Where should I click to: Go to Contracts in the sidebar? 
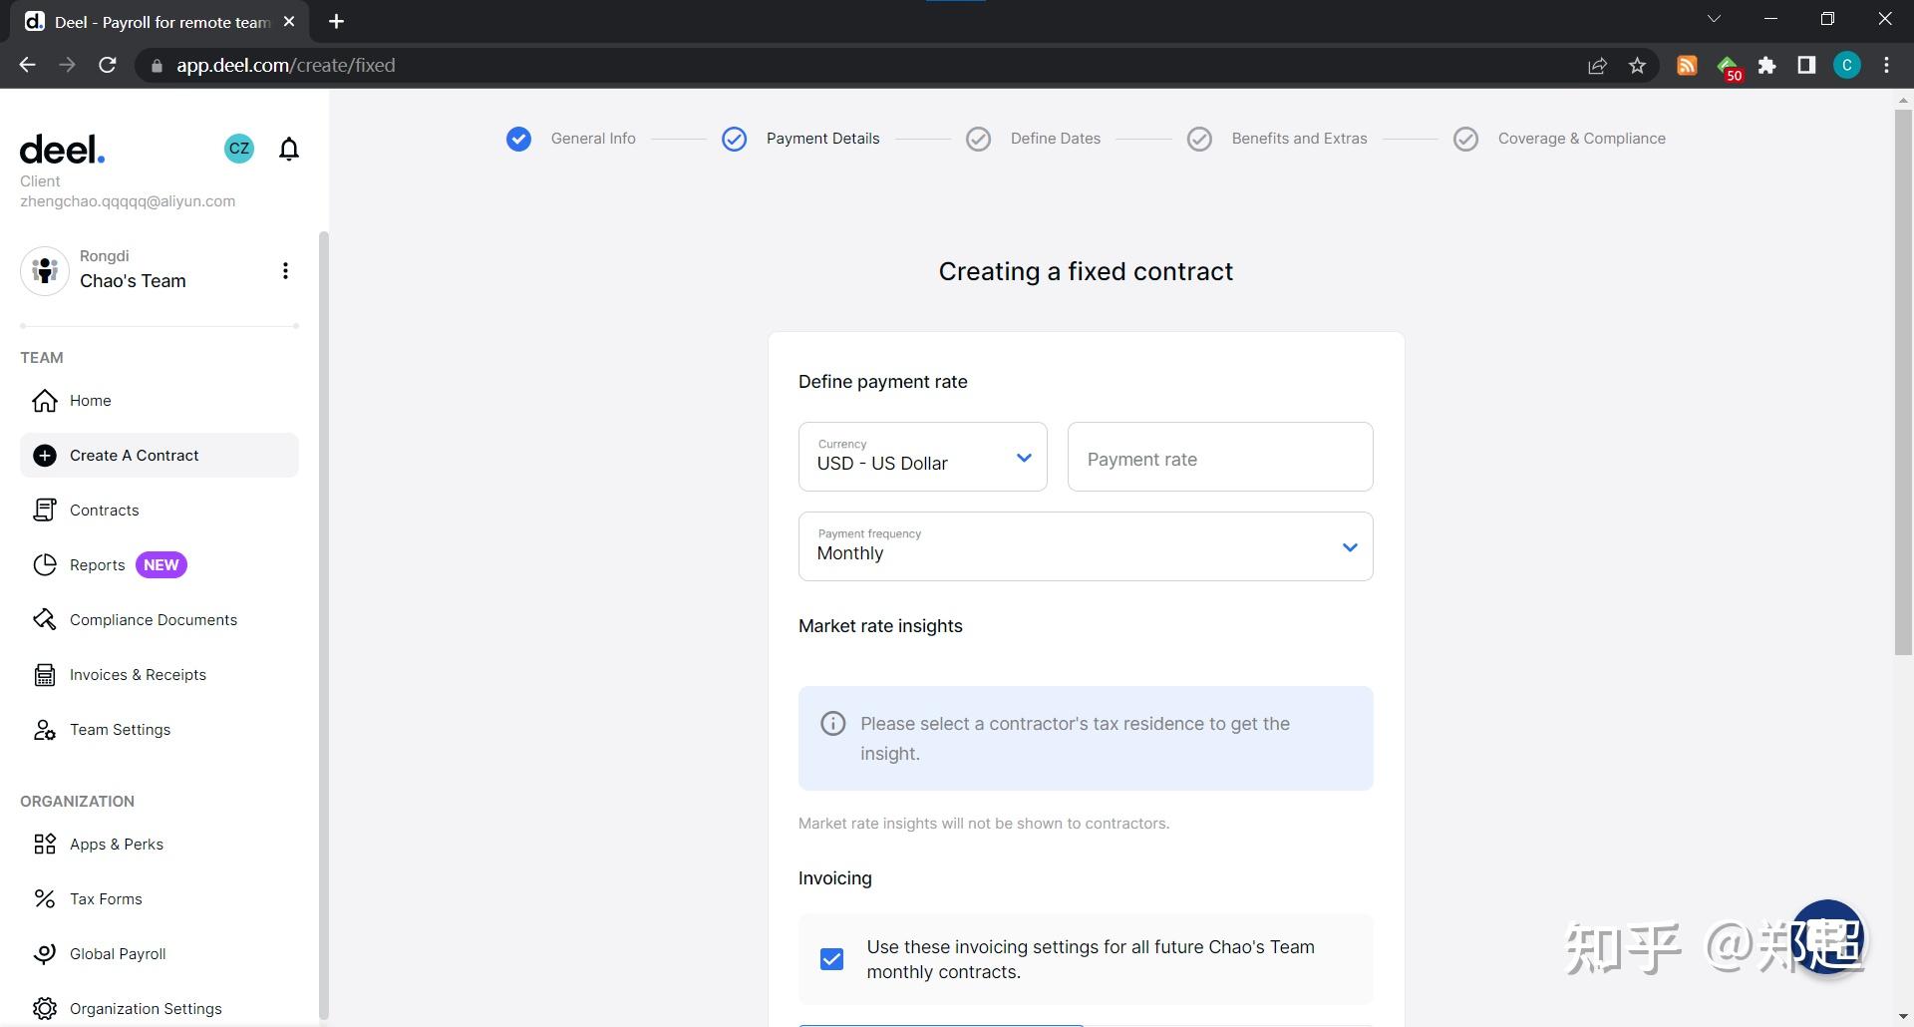[104, 511]
